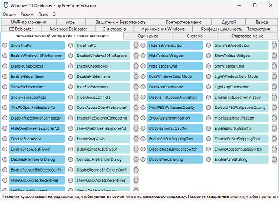Click the HideOneDriveFileExplorerAd button
The image size is (279, 201).
pyautogui.click(x=37, y=129)
